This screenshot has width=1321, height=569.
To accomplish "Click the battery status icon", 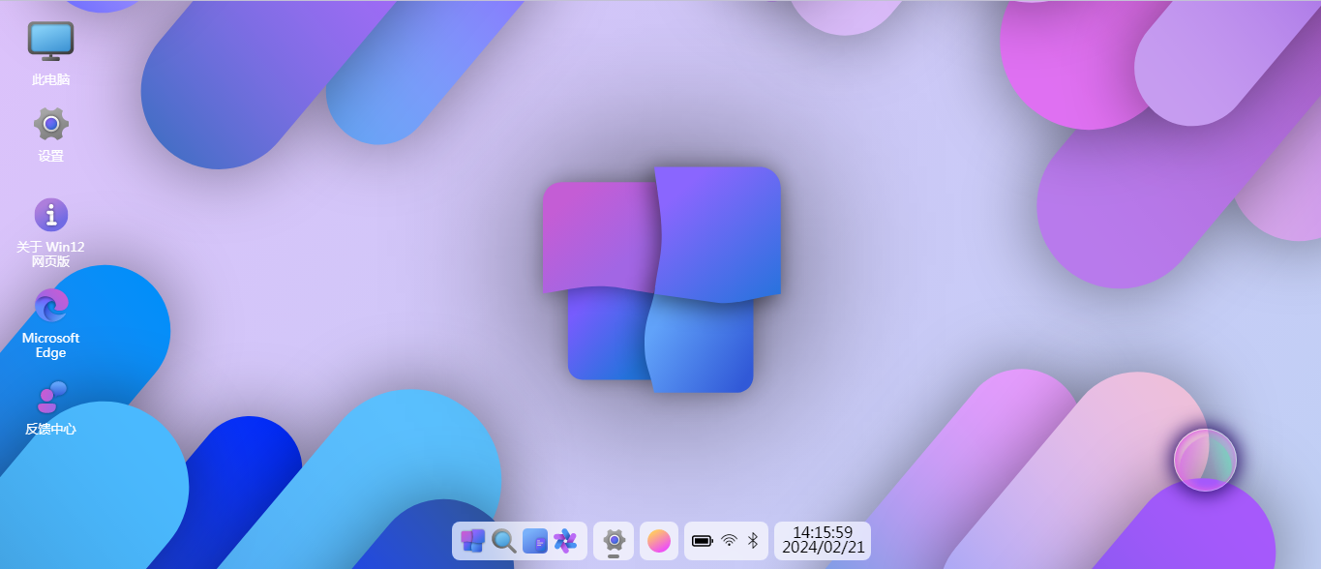I will (703, 541).
